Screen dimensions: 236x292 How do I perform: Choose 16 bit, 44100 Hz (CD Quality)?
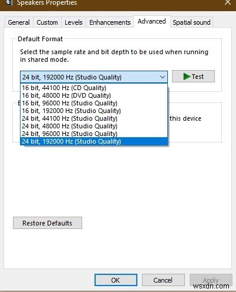coord(94,88)
